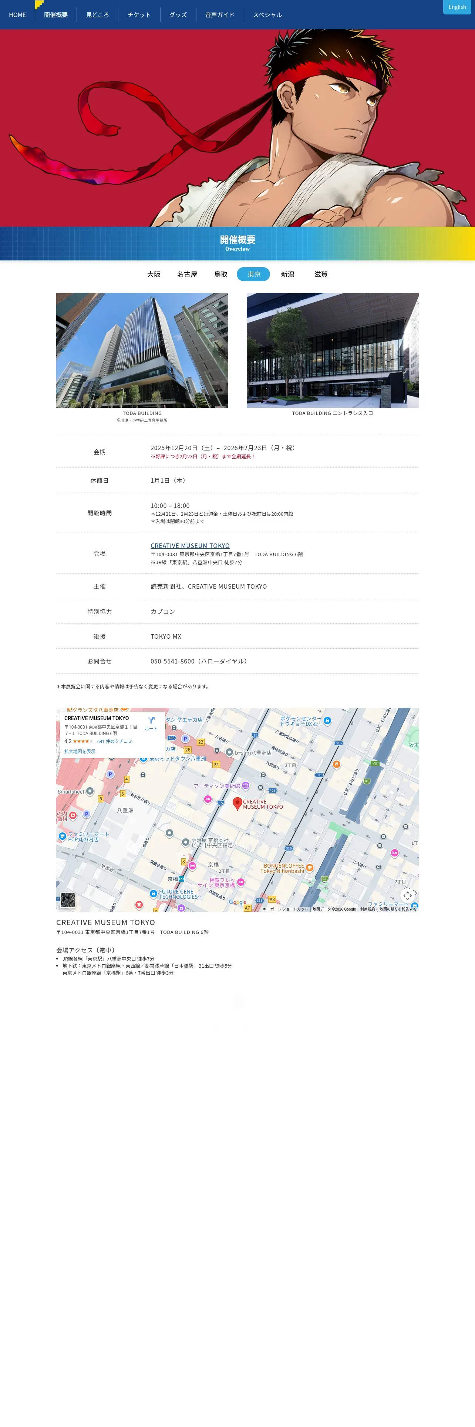475x1427 pixels.
Task: Select the 滋賀 venue tab
Action: 321,274
